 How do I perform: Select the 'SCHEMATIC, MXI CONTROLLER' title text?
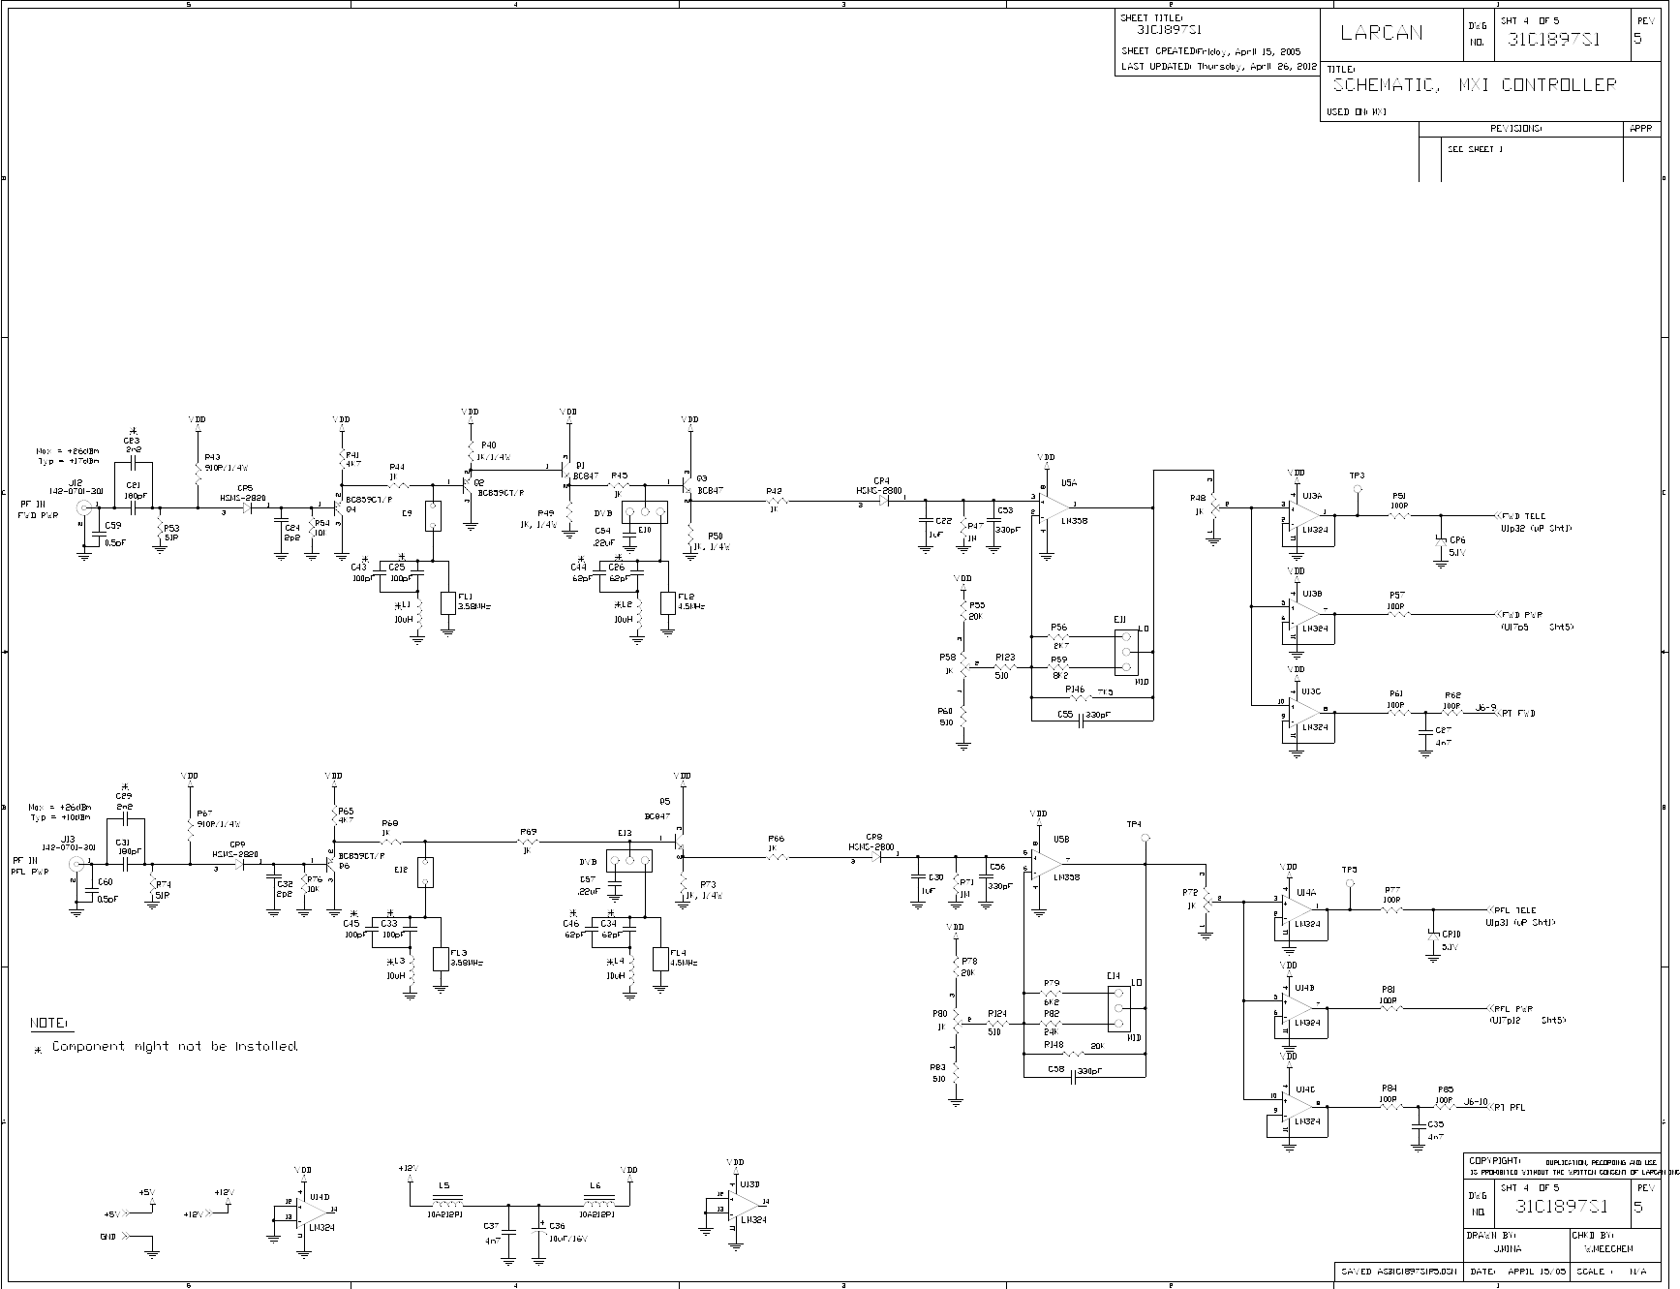click(x=1474, y=85)
